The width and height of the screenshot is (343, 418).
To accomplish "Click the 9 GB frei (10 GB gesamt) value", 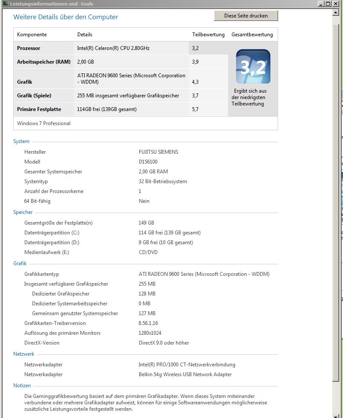I will click(166, 243).
